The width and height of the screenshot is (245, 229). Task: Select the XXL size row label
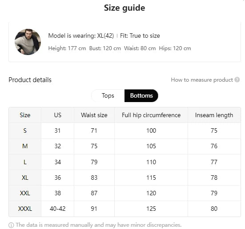click(x=25, y=193)
